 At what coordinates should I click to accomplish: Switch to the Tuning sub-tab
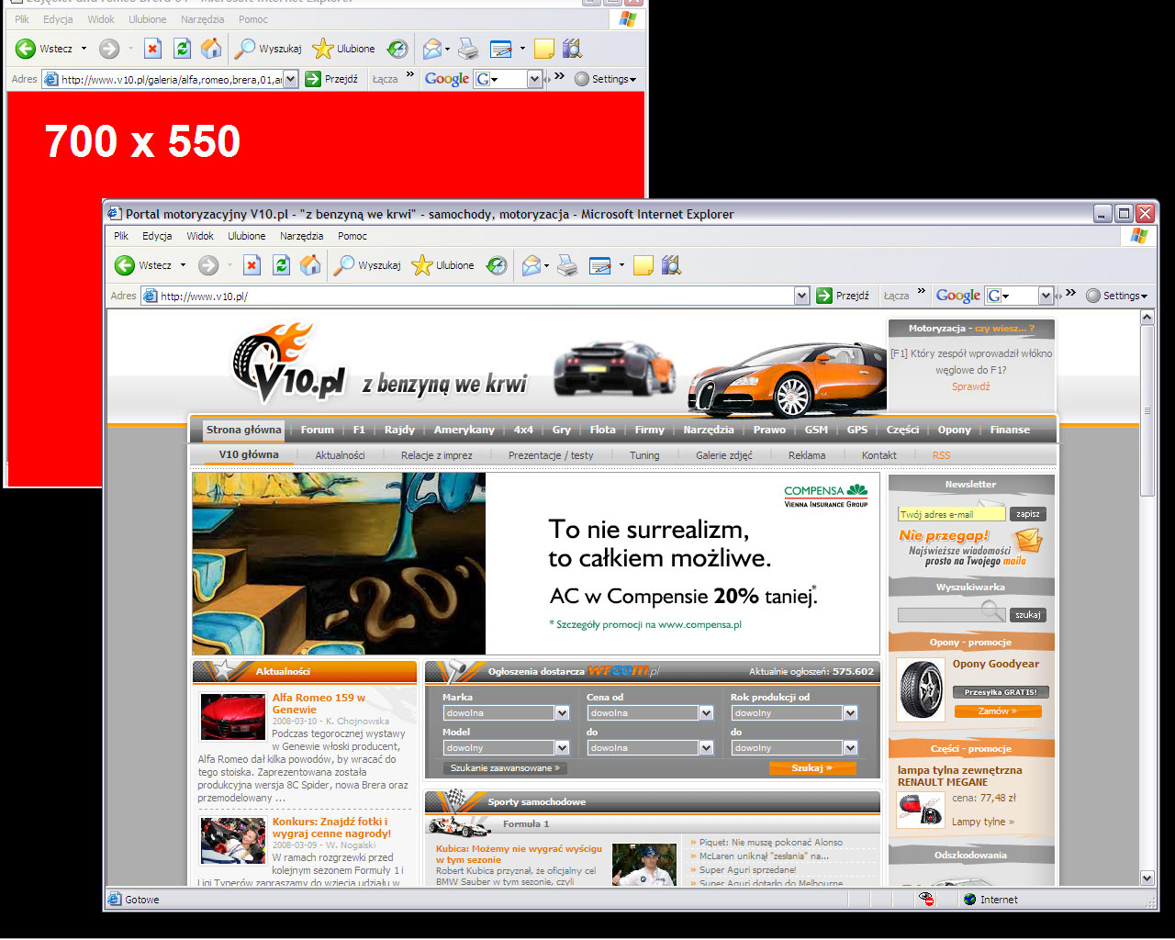(x=644, y=455)
